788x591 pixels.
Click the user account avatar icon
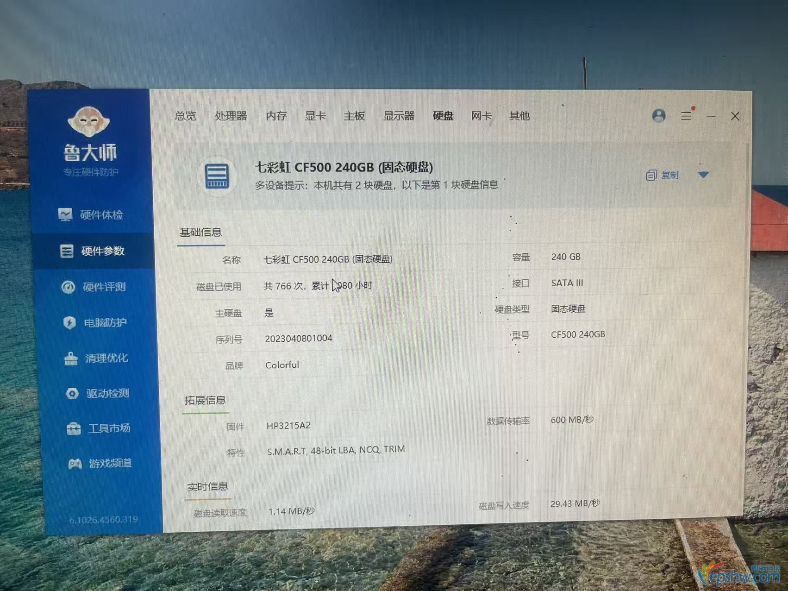point(659,115)
